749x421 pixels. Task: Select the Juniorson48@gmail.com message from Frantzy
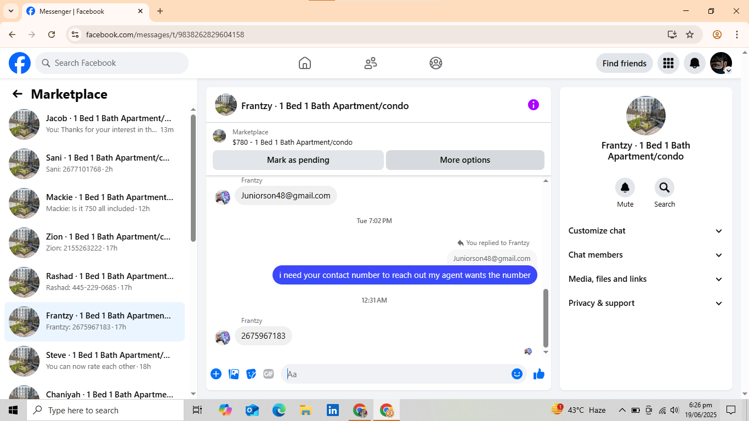tap(286, 196)
